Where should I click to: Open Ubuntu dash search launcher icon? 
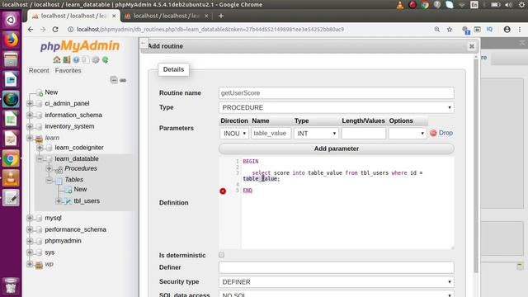[11, 20]
